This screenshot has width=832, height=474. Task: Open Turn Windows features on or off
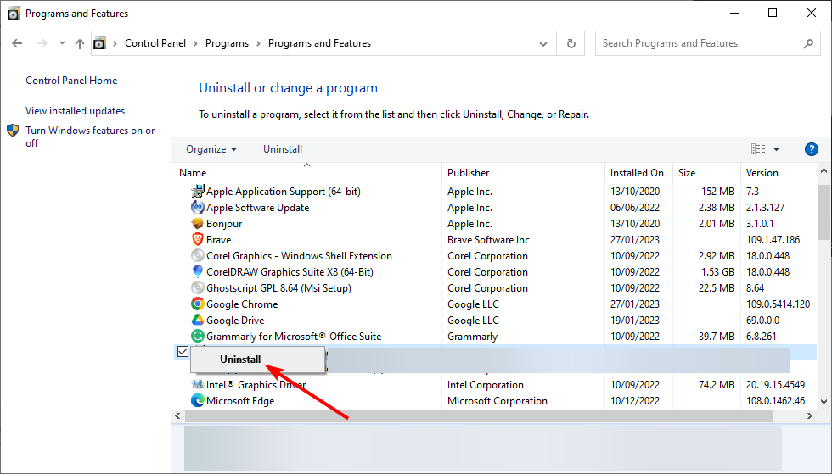tap(90, 137)
